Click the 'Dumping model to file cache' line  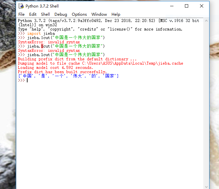coord(101,63)
